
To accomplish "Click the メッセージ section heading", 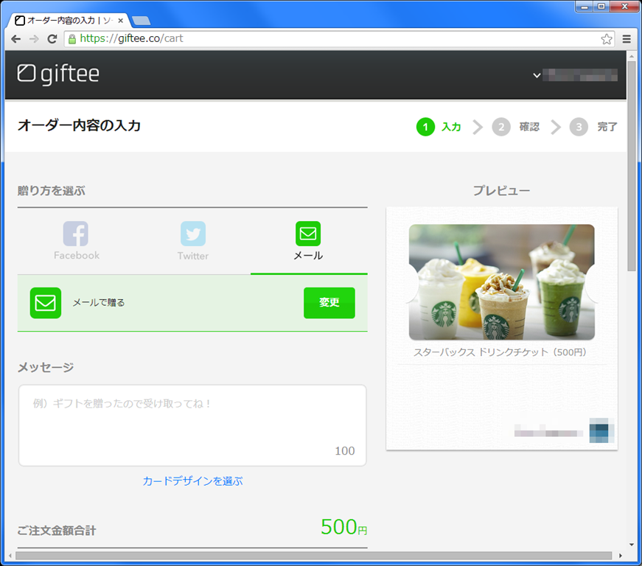I will 46,367.
